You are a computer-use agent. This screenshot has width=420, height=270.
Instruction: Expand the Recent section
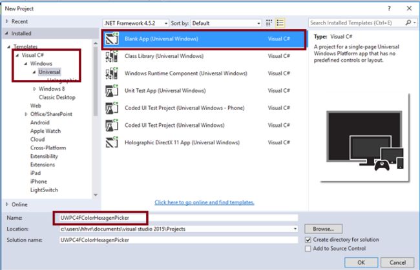click(7, 21)
